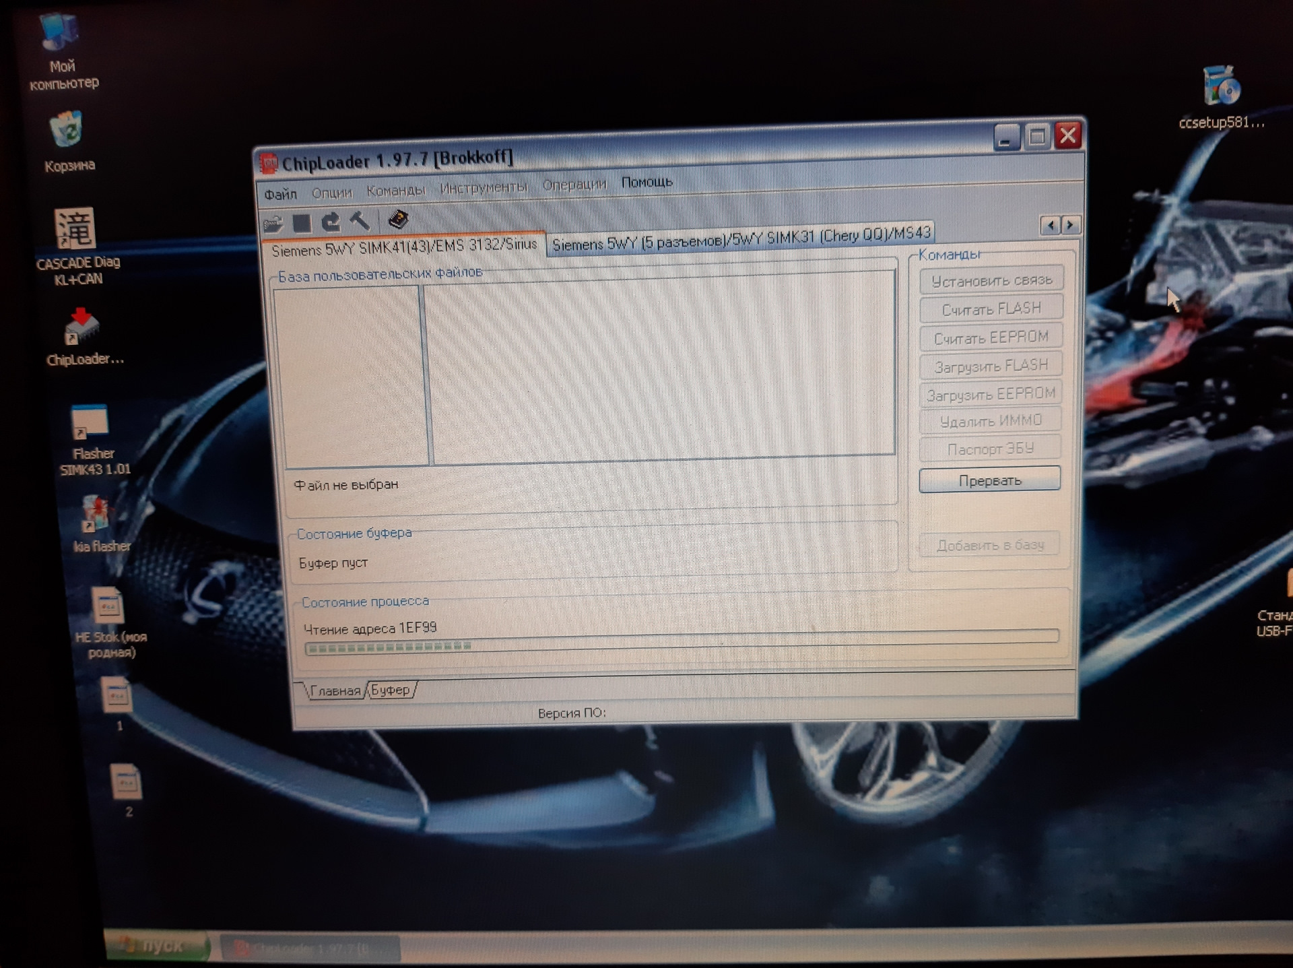Screen dimensions: 1293x968
Task: Open the Помощь menu
Action: (x=646, y=182)
